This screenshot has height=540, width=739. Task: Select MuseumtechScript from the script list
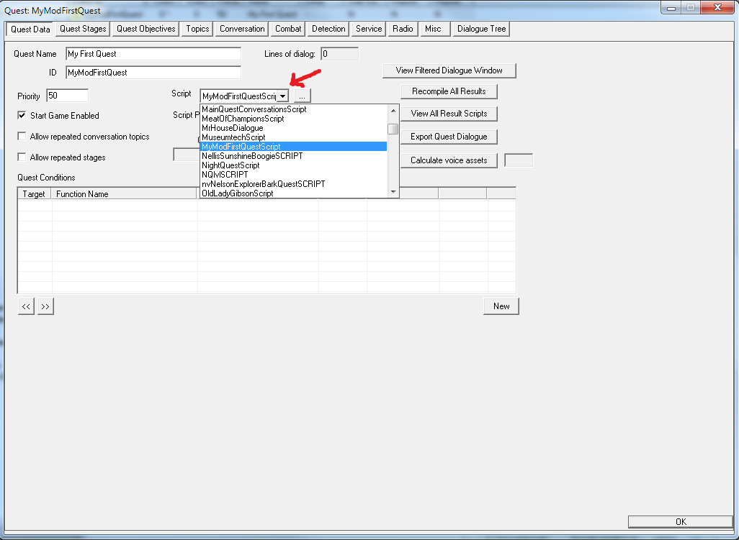pos(236,137)
